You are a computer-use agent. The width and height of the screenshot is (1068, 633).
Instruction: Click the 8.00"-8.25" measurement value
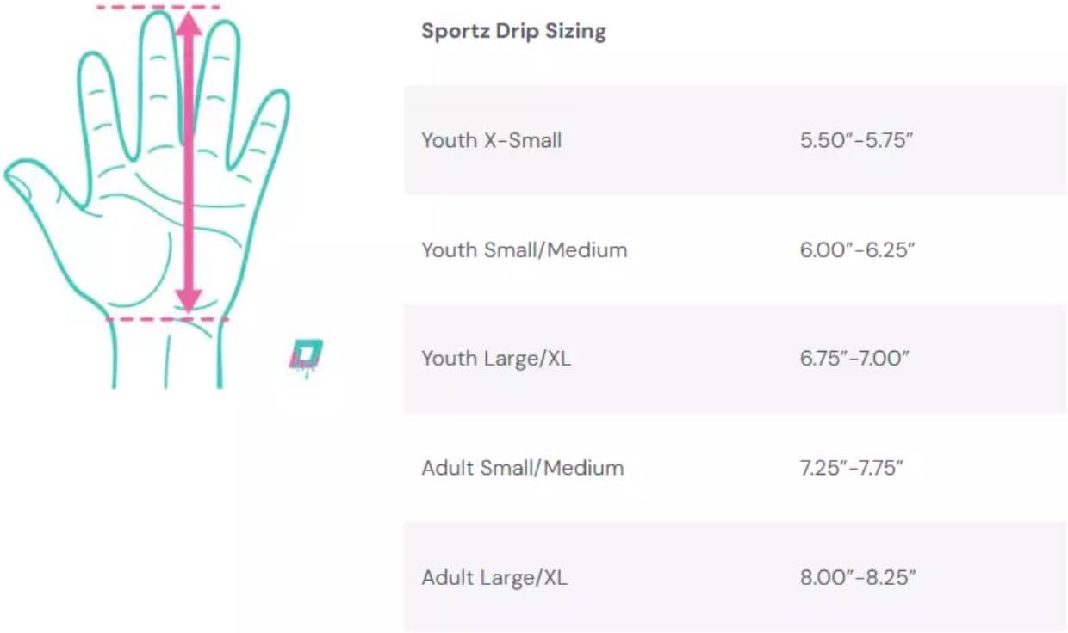(857, 577)
